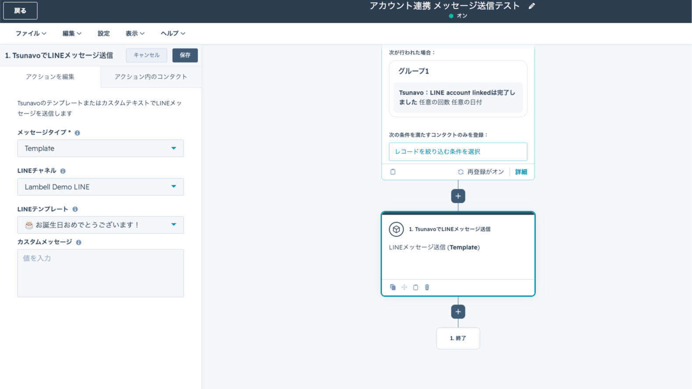Click the 詳細 link in the trigger card
The height and width of the screenshot is (389, 692).
pyautogui.click(x=521, y=172)
